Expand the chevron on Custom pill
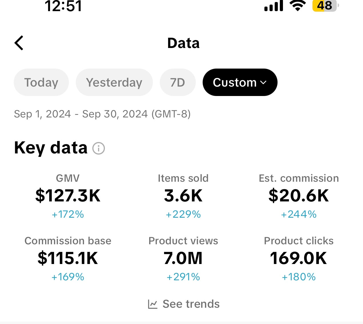This screenshot has width=363, height=324. click(x=264, y=83)
